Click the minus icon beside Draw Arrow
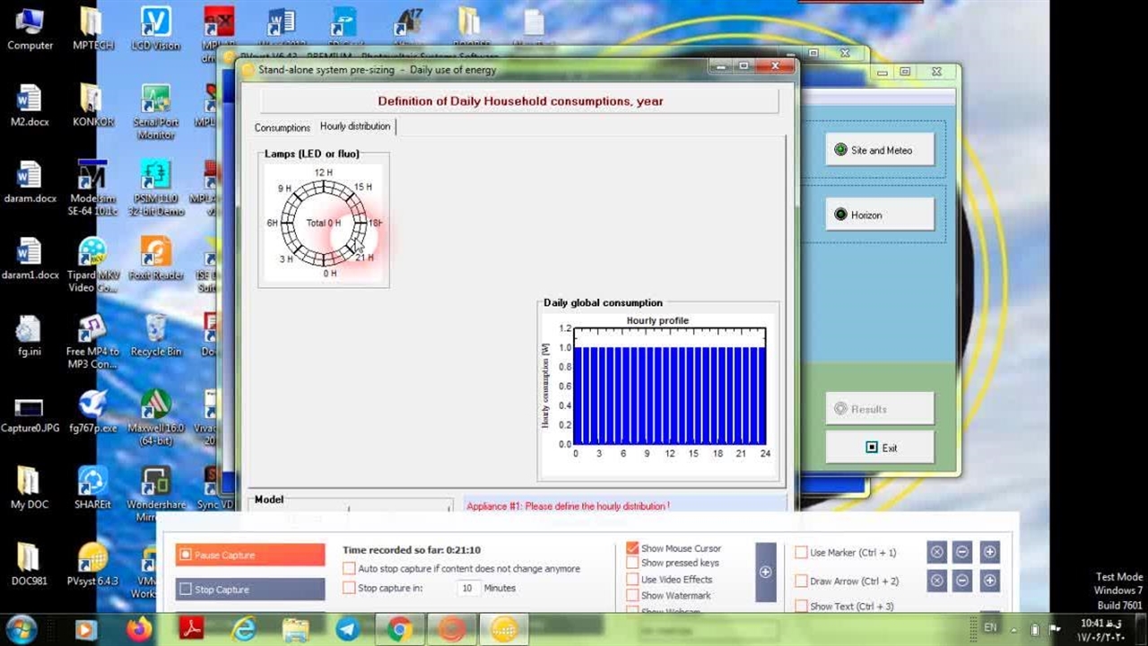This screenshot has width=1148, height=646. click(962, 581)
